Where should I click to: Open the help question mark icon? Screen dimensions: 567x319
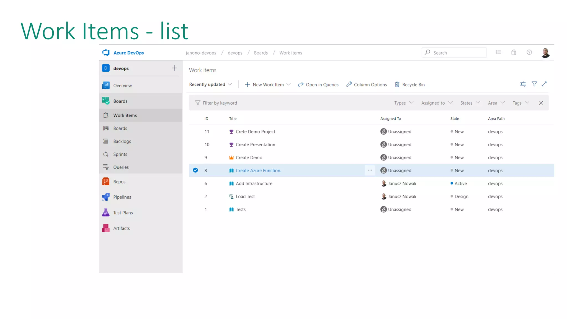(529, 53)
